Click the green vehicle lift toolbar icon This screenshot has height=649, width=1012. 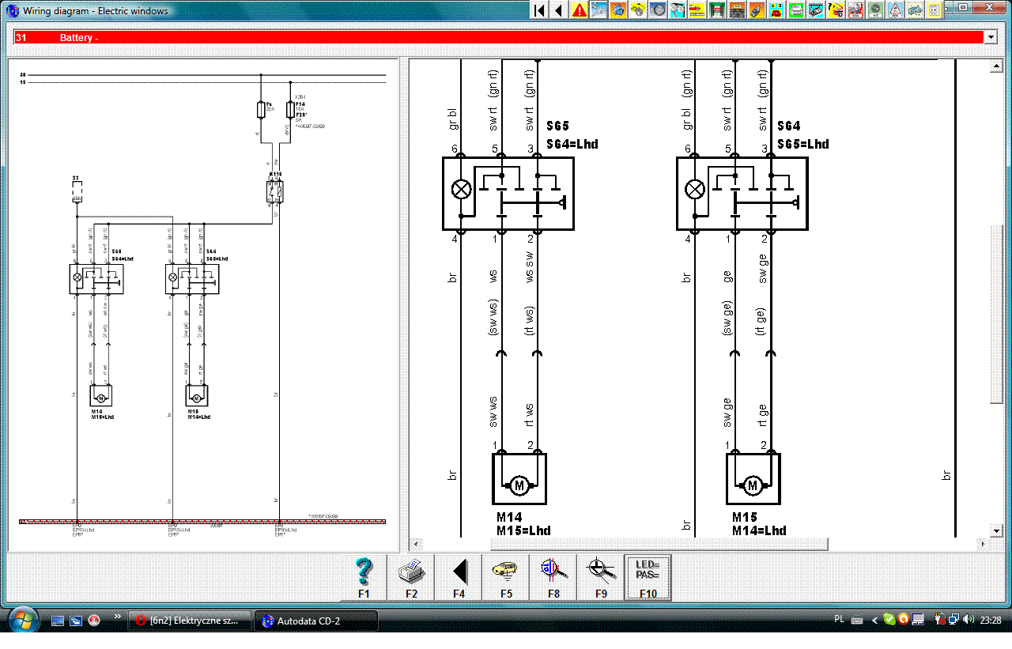(718, 10)
